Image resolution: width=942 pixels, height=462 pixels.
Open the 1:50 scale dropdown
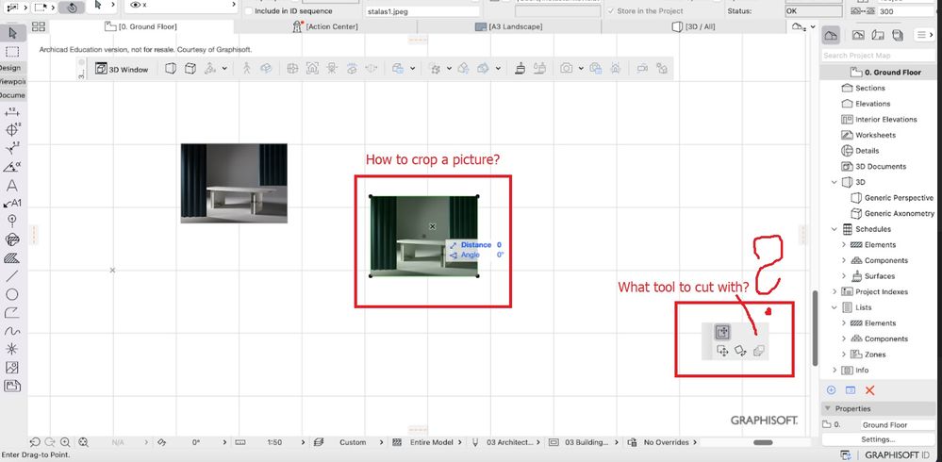(274, 441)
